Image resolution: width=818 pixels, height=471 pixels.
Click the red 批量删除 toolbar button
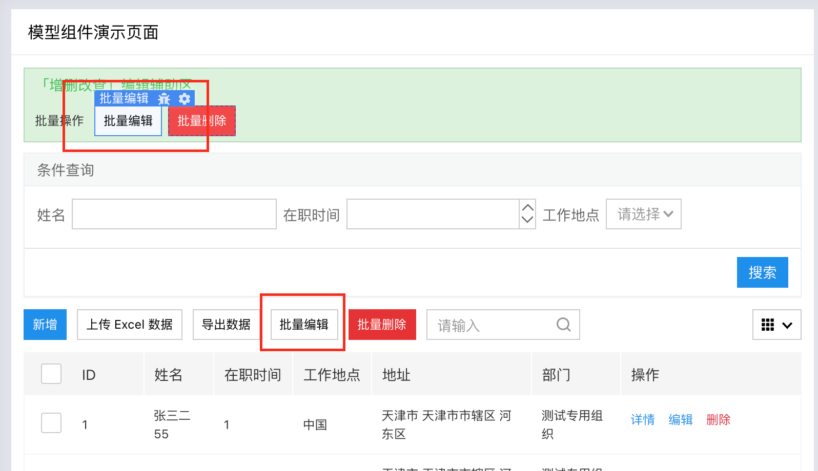click(382, 325)
